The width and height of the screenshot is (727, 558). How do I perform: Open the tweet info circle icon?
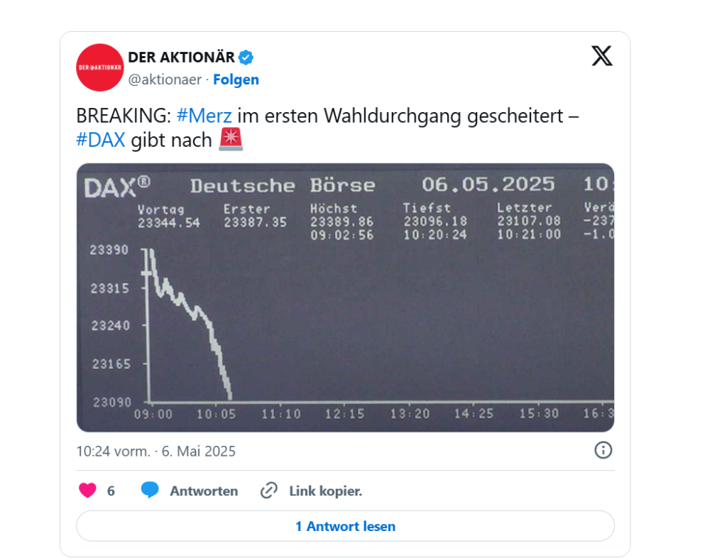603,450
